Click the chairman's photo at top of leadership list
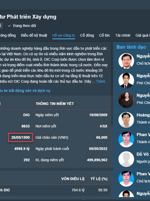The height and width of the screenshot is (201, 150). [x=126, y=61]
